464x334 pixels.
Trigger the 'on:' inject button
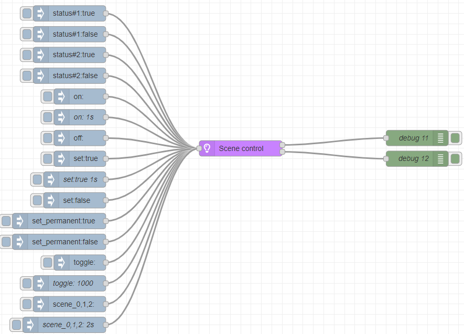(48, 96)
